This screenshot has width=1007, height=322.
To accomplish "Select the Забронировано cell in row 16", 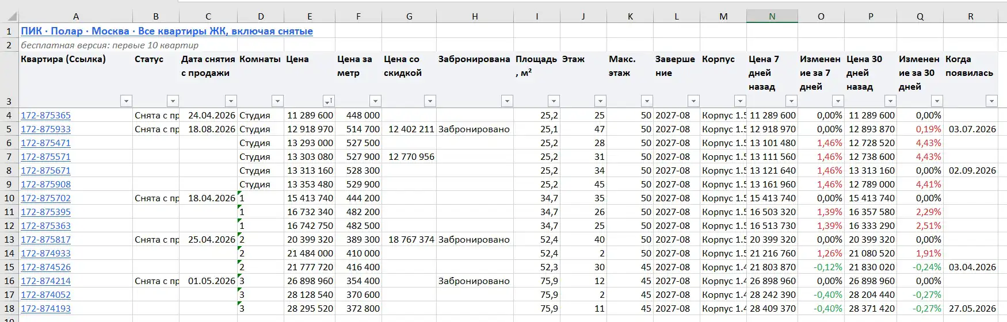I will coord(475,281).
